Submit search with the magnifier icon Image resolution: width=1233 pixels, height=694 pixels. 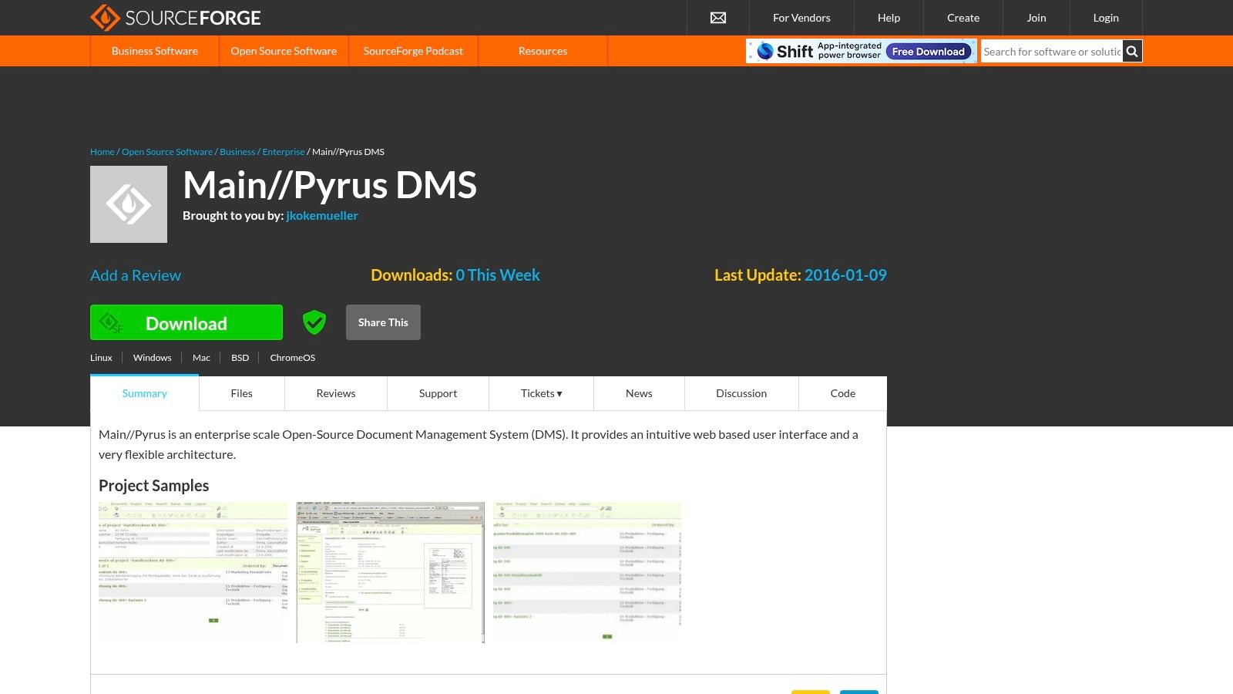pyautogui.click(x=1132, y=52)
